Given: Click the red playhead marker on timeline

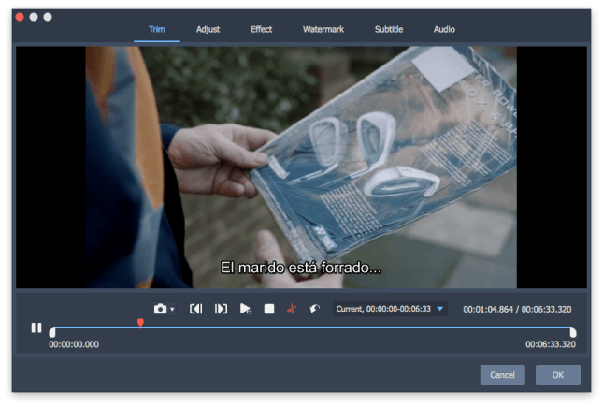Looking at the screenshot, I should pos(140,323).
